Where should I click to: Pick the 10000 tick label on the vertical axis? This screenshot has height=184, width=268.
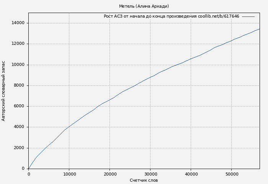point(18,65)
